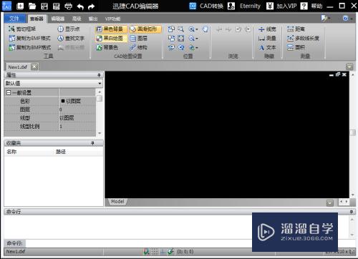Select the 距离 distance measure tool

tap(296, 29)
